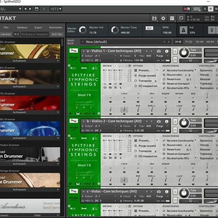Image resolution: width=218 pixels, height=218 pixels.
Task: Open Kontakt options gear icon
Action: click(163, 18)
